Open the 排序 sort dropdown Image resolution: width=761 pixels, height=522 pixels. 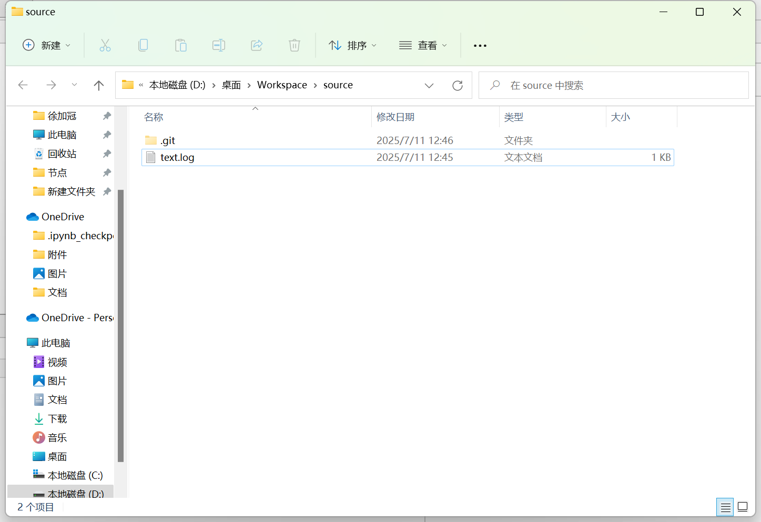[x=352, y=45]
